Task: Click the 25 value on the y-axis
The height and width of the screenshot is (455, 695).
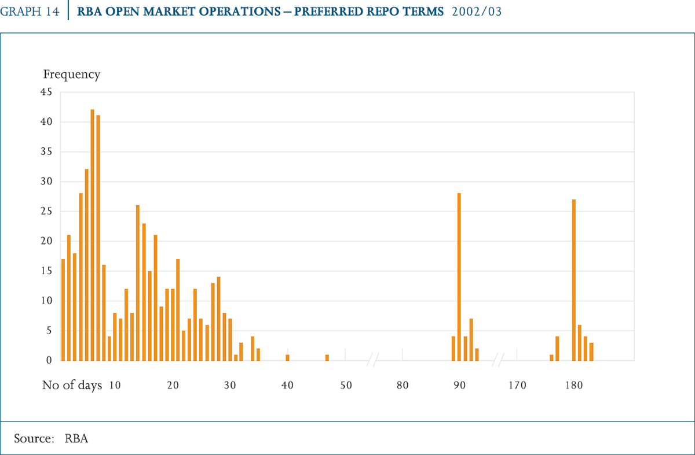Action: coord(46,211)
